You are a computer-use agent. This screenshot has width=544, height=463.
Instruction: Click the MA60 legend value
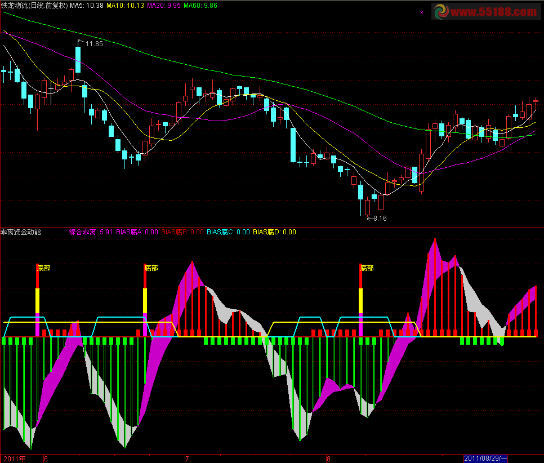[201, 5]
